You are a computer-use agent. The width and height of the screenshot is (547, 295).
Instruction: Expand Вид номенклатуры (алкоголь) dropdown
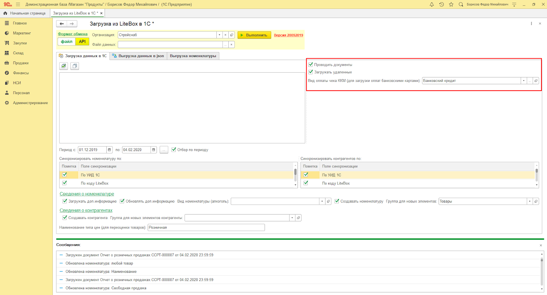tap(322, 201)
